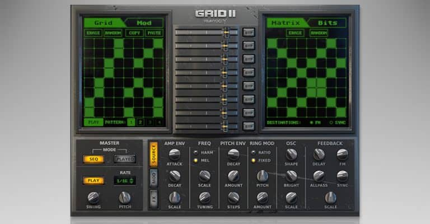Click the Rate 1/16 stepper arrows
This screenshot has width=430, height=224.
point(132,181)
